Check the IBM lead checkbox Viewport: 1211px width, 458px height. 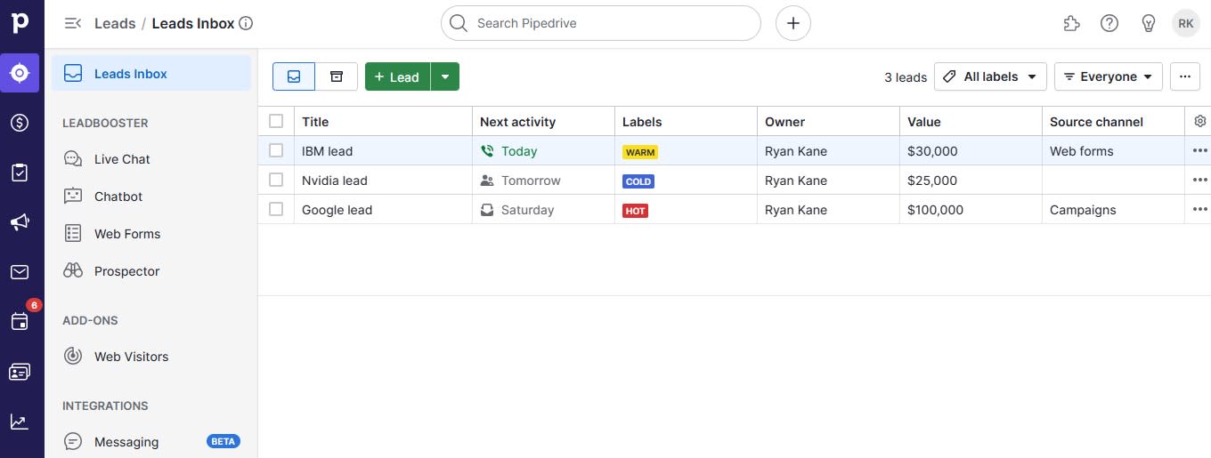tap(276, 150)
